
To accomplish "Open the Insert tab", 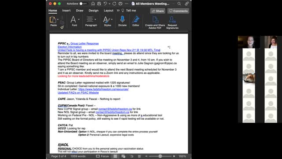I will click(x=66, y=11).
